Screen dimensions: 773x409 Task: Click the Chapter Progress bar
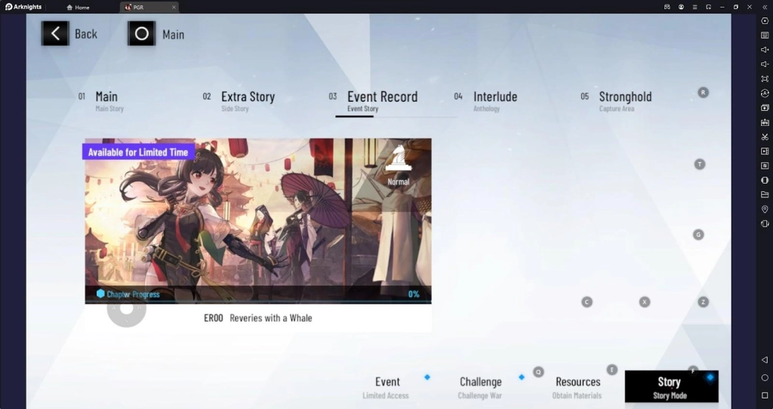[x=257, y=294]
